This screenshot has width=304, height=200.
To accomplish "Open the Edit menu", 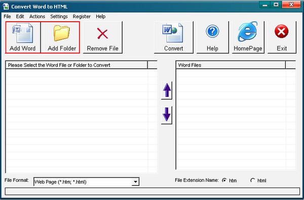I will (20, 17).
